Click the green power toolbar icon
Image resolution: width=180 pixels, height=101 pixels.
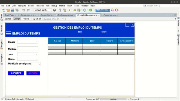click(x=91, y=10)
